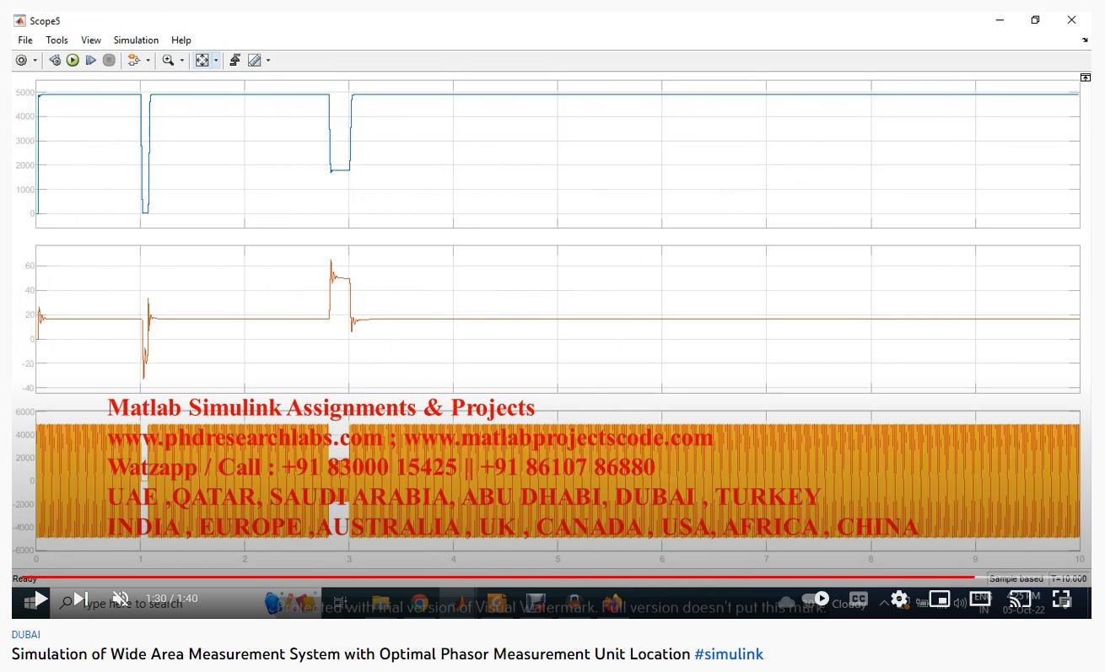Toggle the Cursor Measurements ruler icon
The height and width of the screenshot is (672, 1105).
[255, 61]
